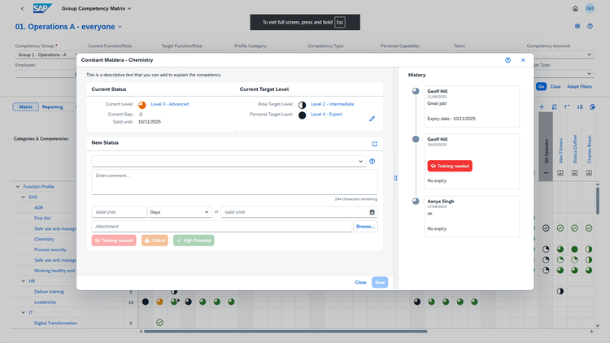Click orange Level 3 Advanced level icon
This screenshot has height=343, width=610.
pos(142,105)
